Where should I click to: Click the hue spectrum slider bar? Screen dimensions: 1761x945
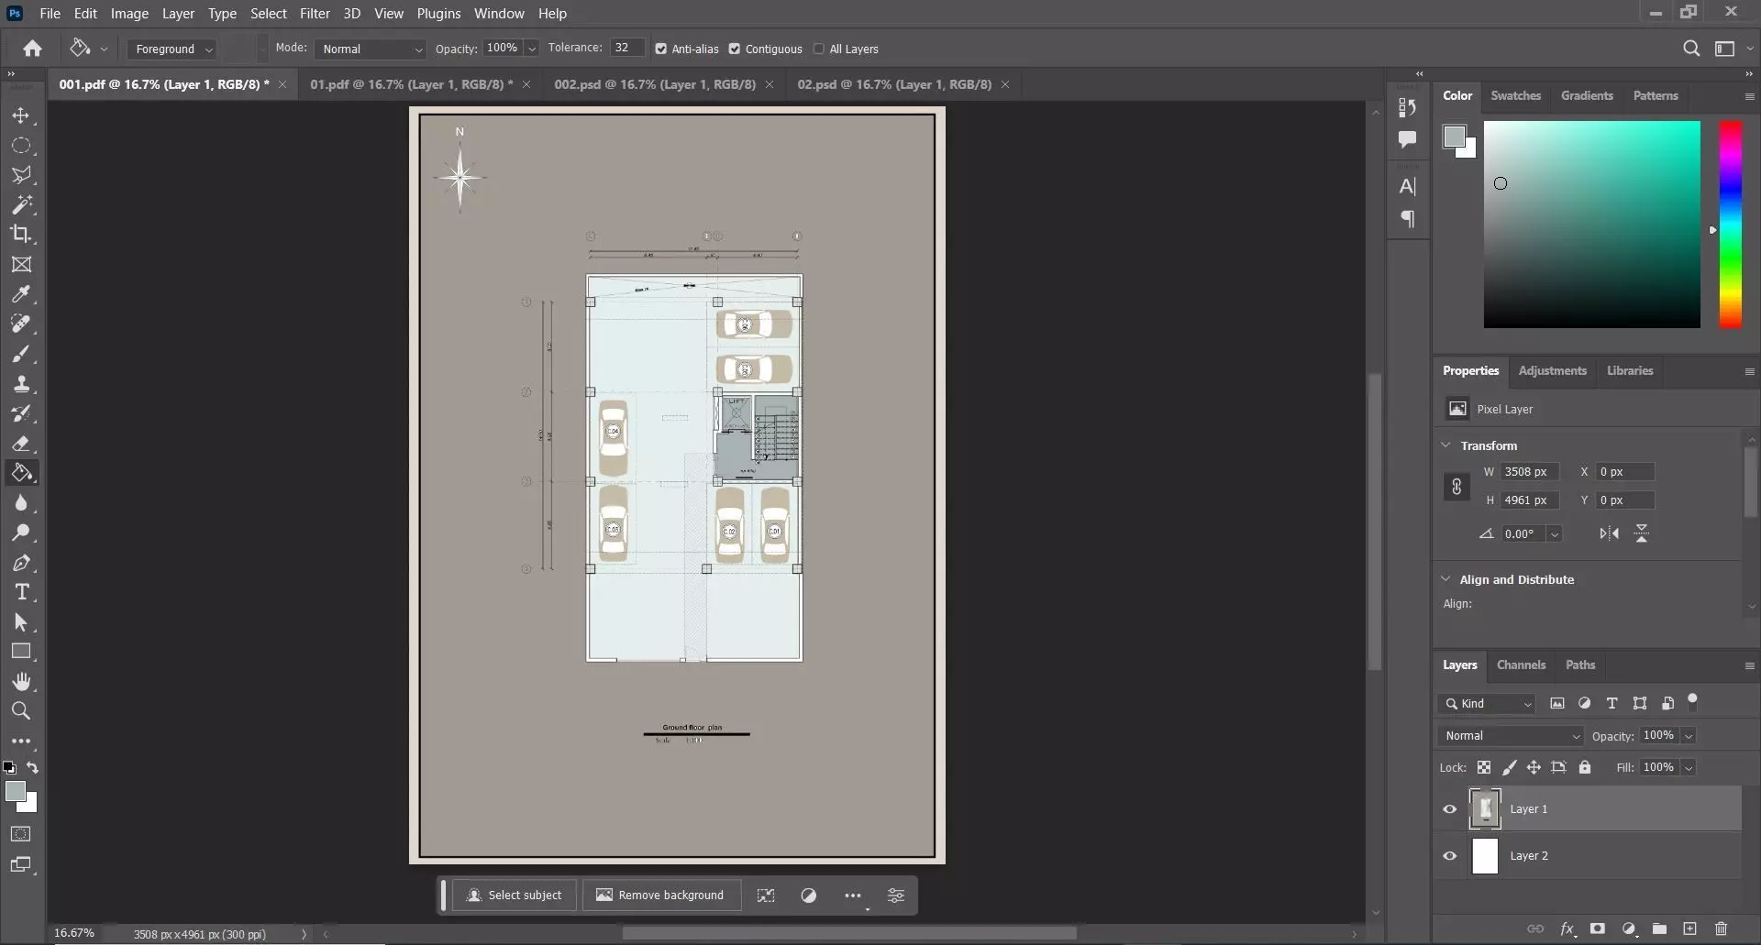coord(1730,225)
